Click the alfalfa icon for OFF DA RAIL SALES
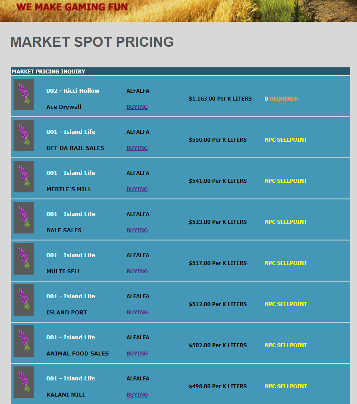 (24, 136)
